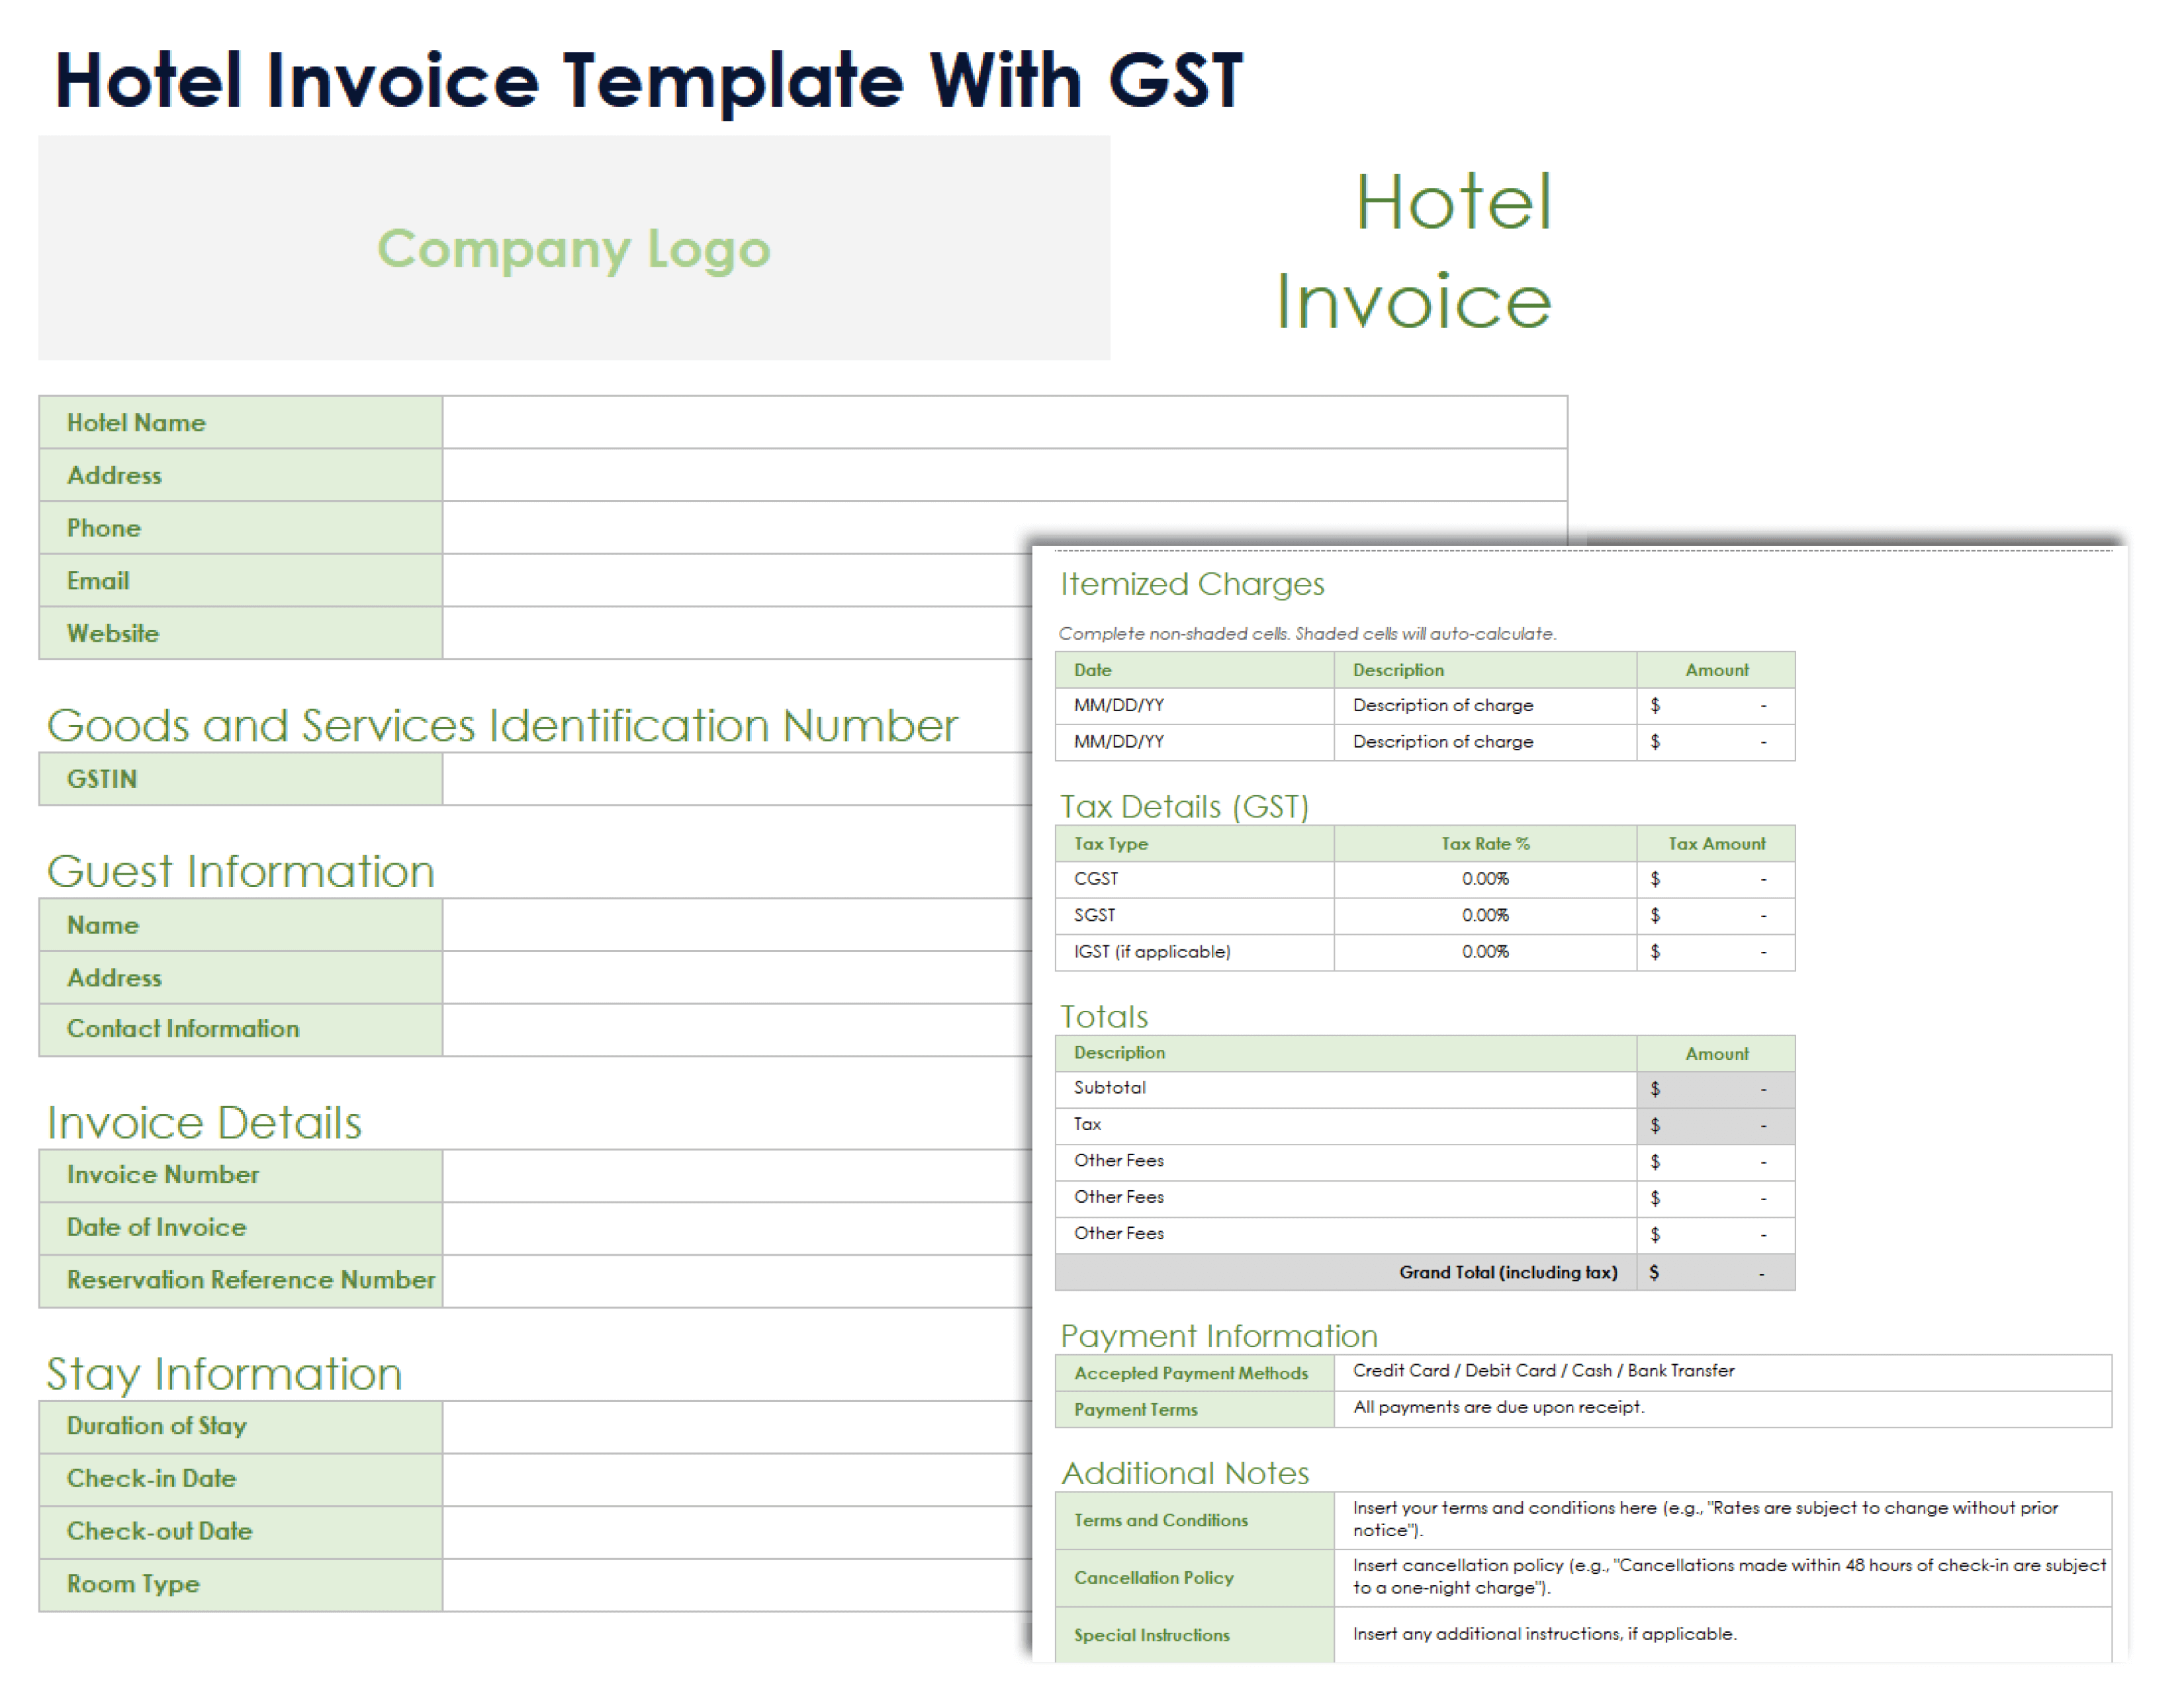Click the 'GSTIN' label cell
Screen dimensions: 2184x1687
click(x=241, y=779)
